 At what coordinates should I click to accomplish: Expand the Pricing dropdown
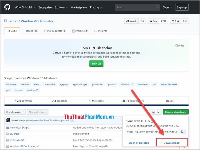click(96, 7)
